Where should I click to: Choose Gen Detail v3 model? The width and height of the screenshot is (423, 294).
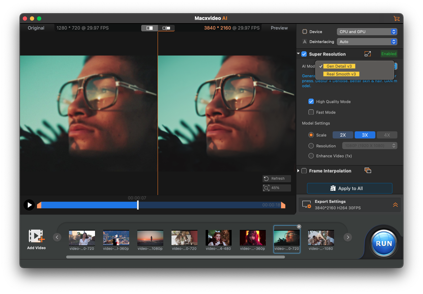pyautogui.click(x=339, y=66)
